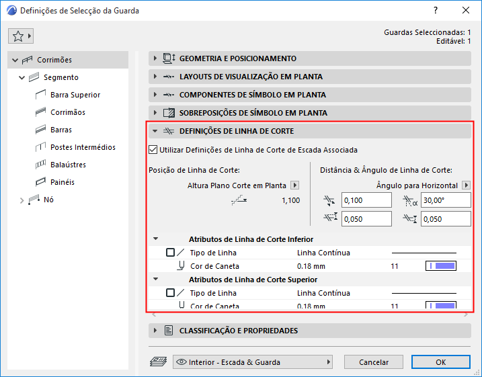Confirm with the OK button

441,362
